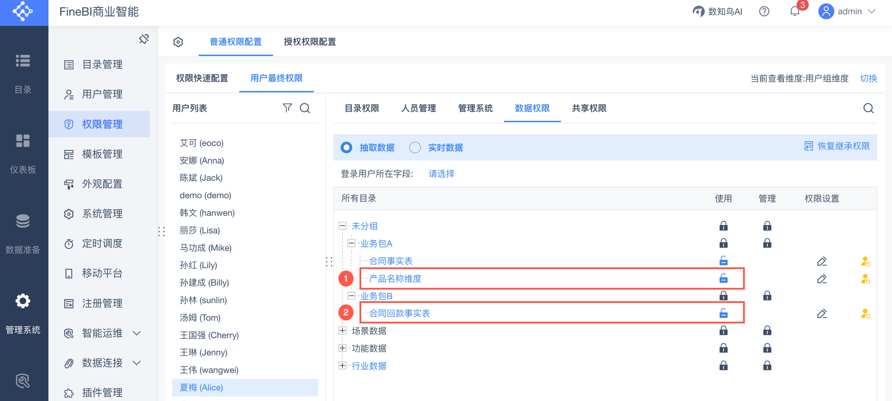Open 数知鸟AI assistant
This screenshot has height=401, width=892.
pyautogui.click(x=717, y=11)
